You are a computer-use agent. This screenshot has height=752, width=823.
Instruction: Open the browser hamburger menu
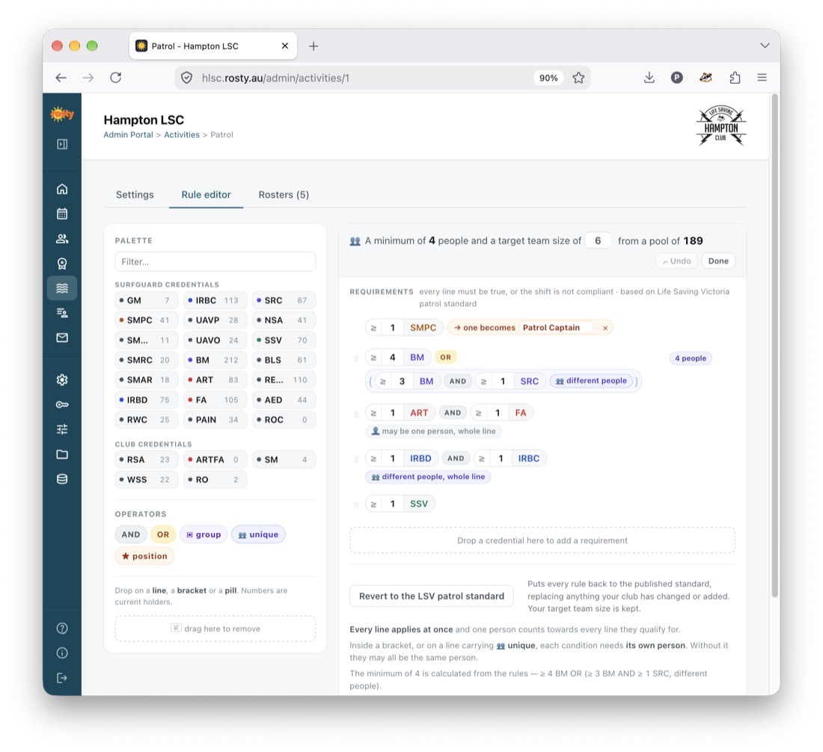click(762, 78)
